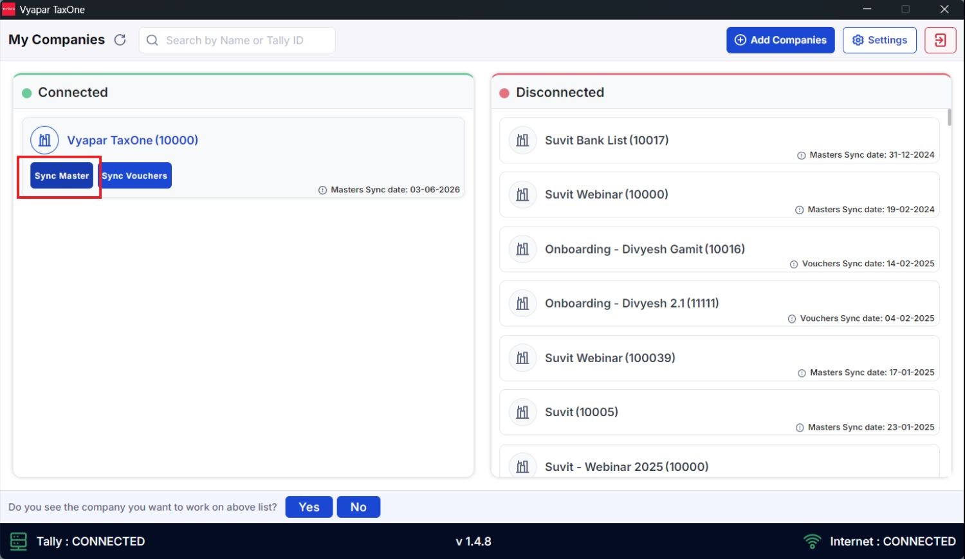The image size is (965, 559).
Task: Click version label v 1.4.8
Action: pyautogui.click(x=473, y=542)
